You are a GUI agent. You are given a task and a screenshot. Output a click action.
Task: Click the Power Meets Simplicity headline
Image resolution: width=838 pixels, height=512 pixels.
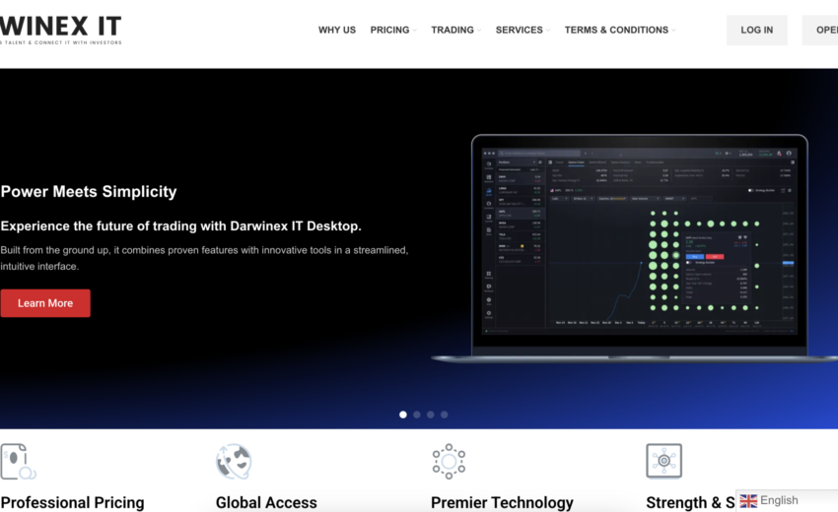[x=89, y=192]
